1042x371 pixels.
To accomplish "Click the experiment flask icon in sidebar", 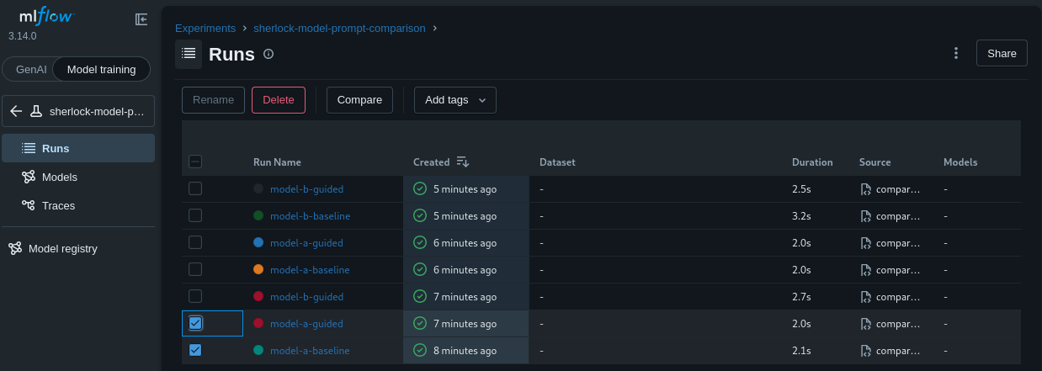I will [36, 111].
